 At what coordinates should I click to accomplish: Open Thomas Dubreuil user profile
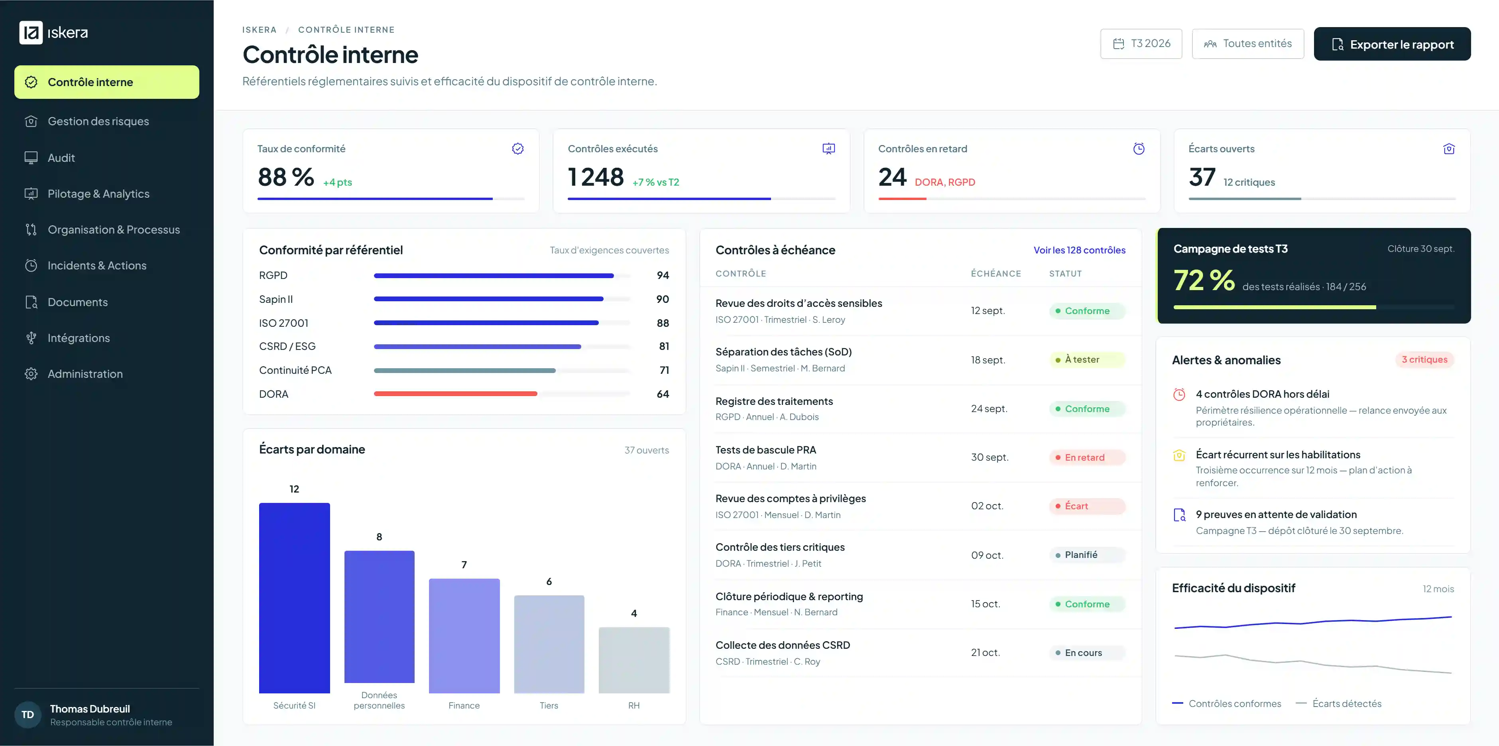click(107, 715)
